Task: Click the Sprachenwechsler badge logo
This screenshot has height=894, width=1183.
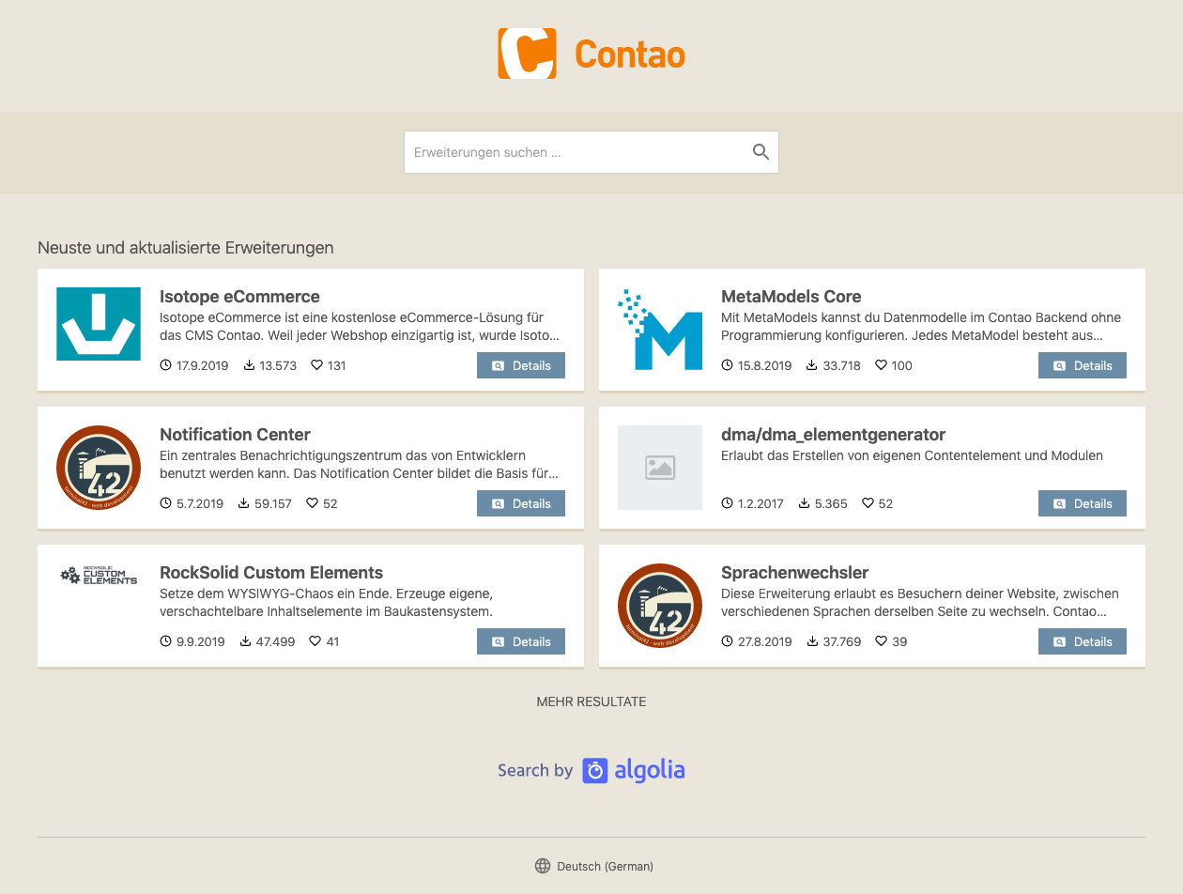Action: [x=660, y=606]
